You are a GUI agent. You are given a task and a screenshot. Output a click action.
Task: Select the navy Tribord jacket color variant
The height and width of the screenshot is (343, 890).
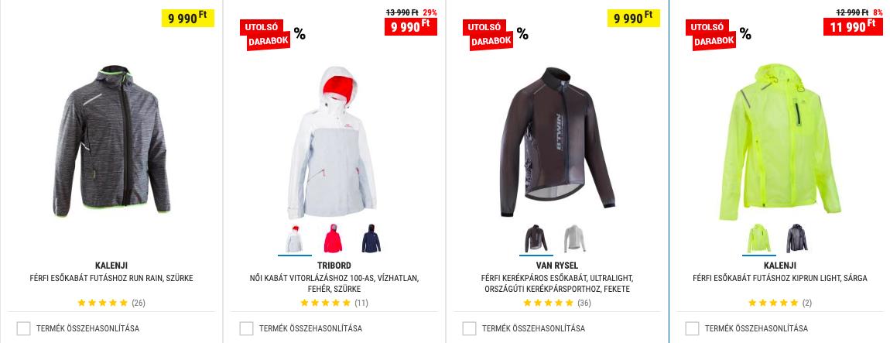coord(371,238)
